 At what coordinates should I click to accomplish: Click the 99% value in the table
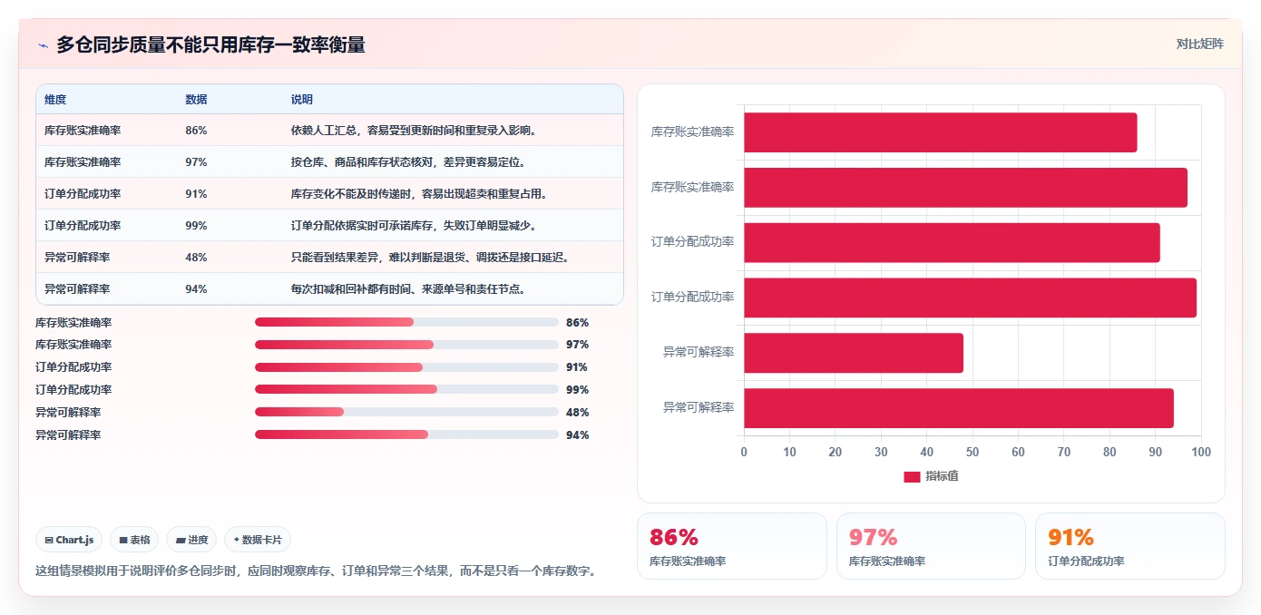(x=196, y=226)
